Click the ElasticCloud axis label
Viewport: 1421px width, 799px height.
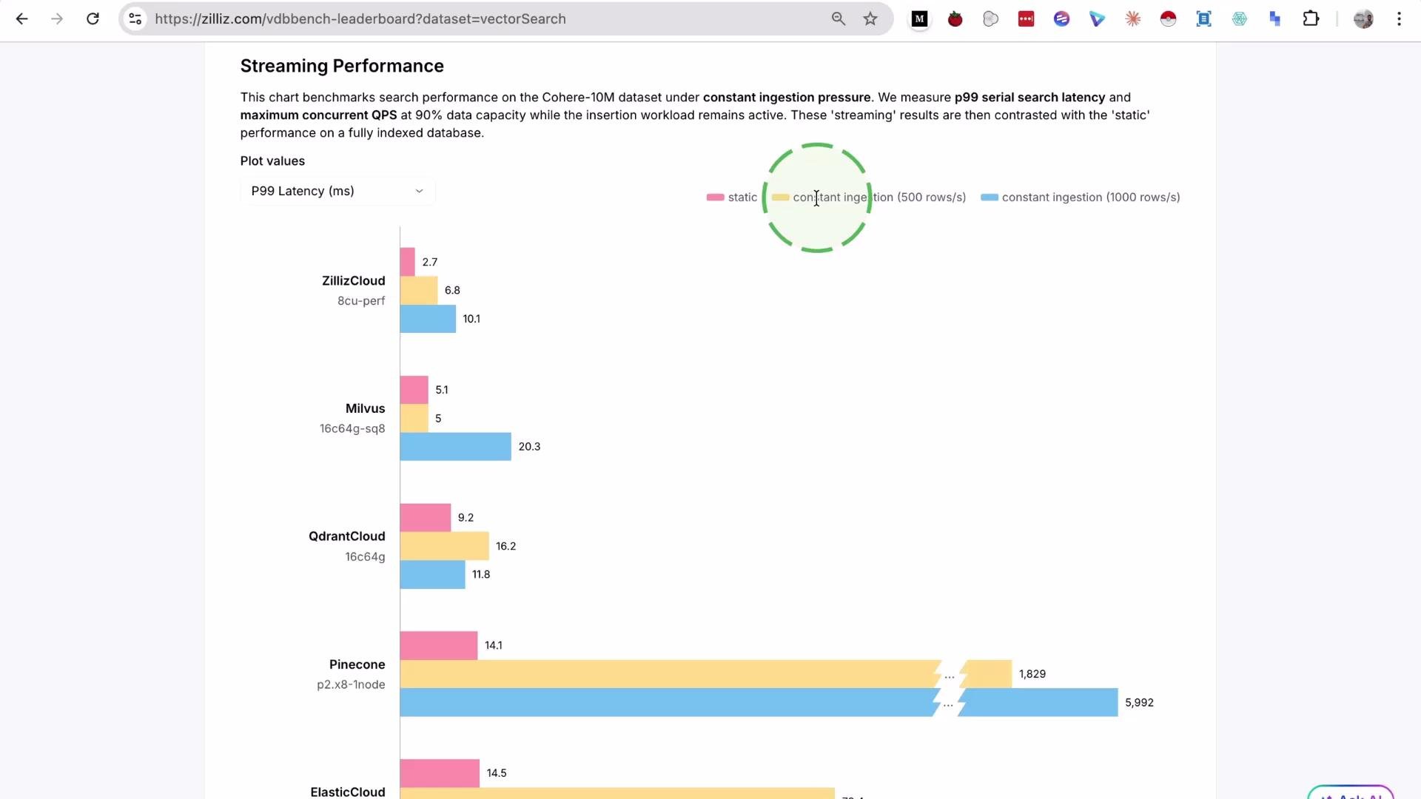pos(347,792)
